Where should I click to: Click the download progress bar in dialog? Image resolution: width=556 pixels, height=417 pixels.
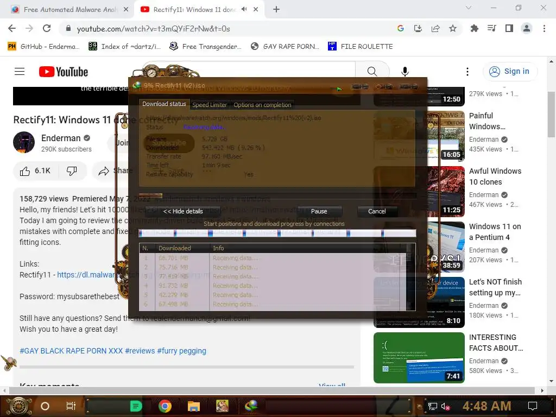coord(277,195)
